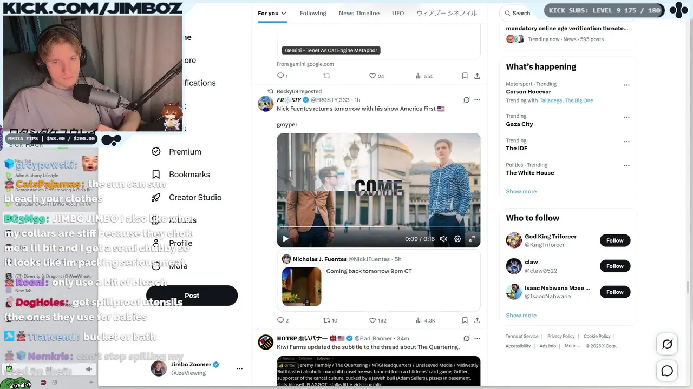This screenshot has height=389, width=693.
Task: Open the floating Messages chat button
Action: tap(667, 371)
